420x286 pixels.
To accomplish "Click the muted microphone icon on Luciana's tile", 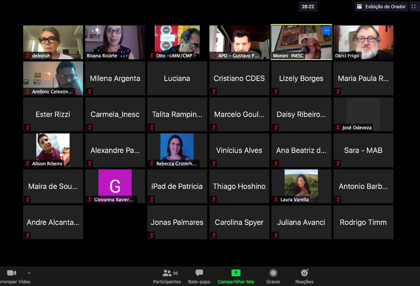I will 151,91.
